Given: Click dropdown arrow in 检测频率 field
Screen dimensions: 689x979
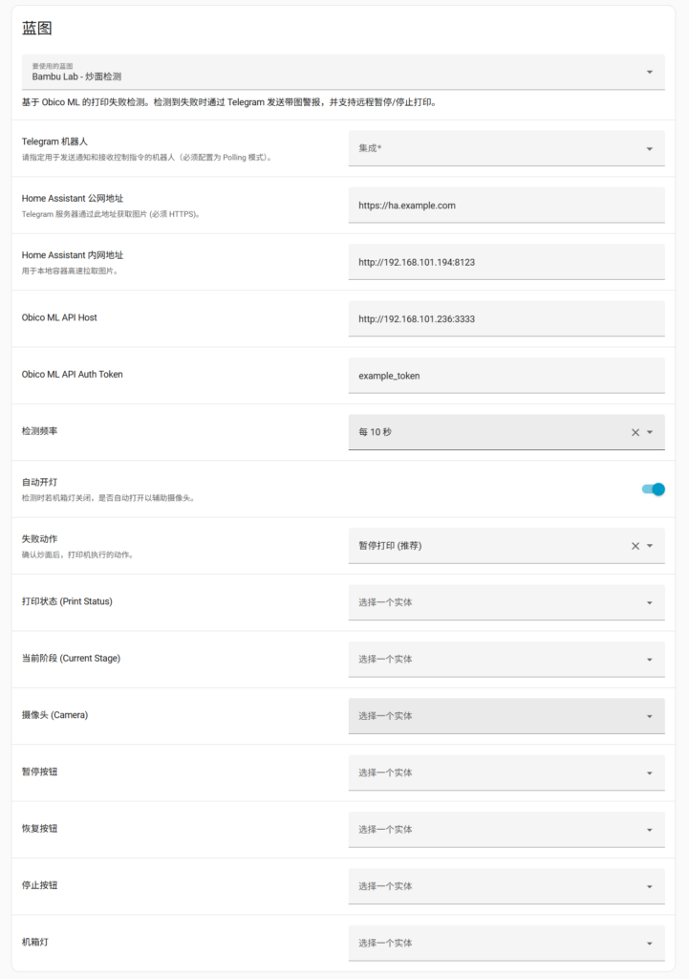Looking at the screenshot, I should pos(650,432).
